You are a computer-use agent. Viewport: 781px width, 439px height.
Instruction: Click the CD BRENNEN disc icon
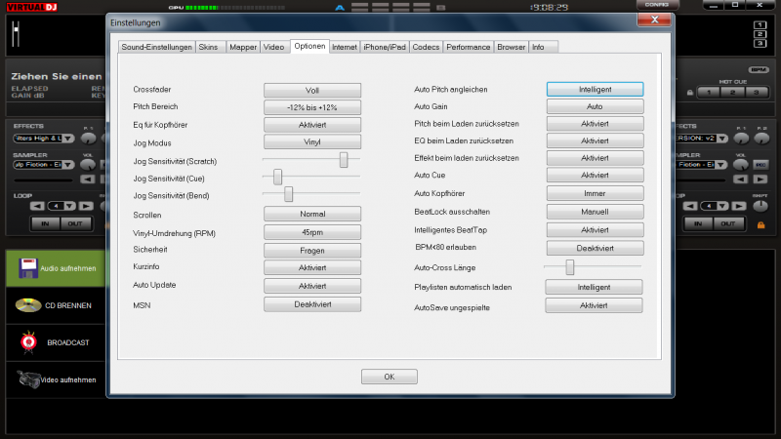point(27,305)
